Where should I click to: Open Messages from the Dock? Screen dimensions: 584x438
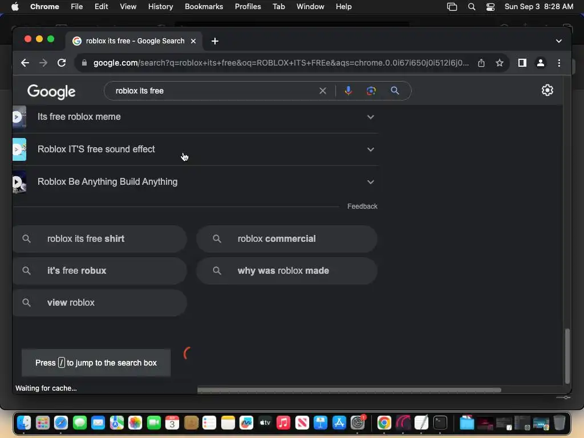[80, 423]
